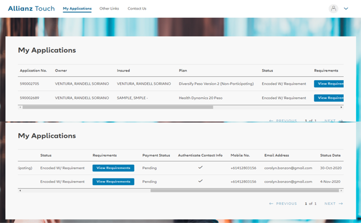The height and width of the screenshot is (223, 361).
Task: Open the My Applications tab
Action: click(x=77, y=8)
